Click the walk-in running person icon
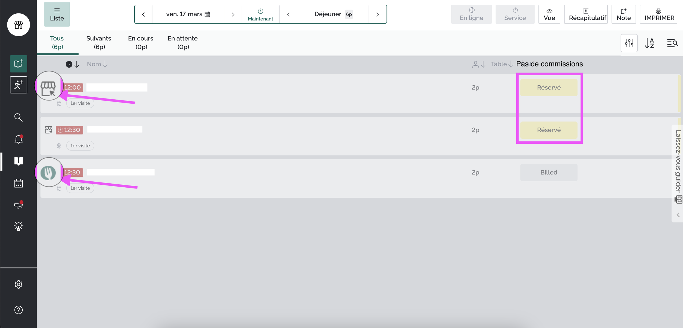 point(18,85)
